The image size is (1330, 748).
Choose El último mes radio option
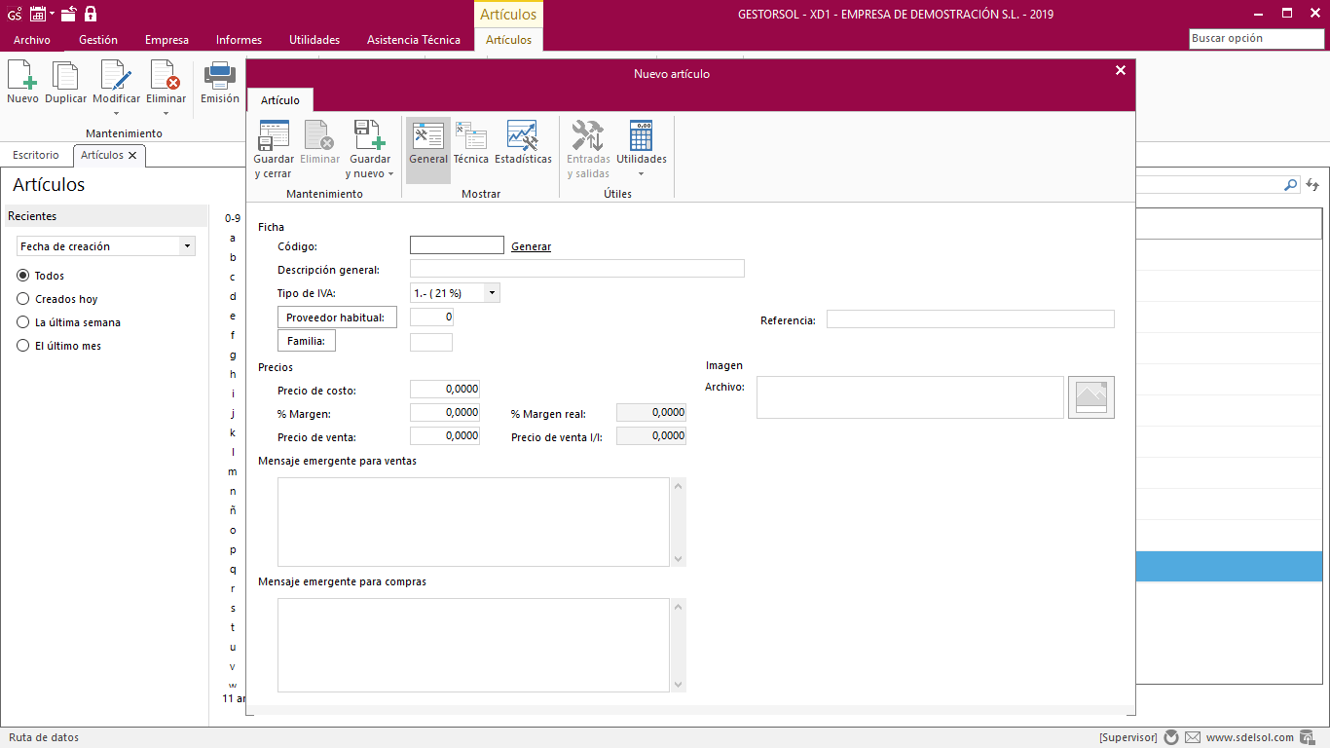23,346
